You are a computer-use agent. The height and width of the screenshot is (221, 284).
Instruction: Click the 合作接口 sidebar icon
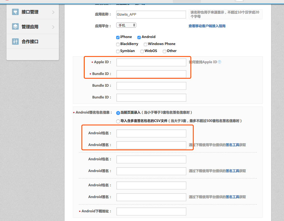tap(15, 41)
